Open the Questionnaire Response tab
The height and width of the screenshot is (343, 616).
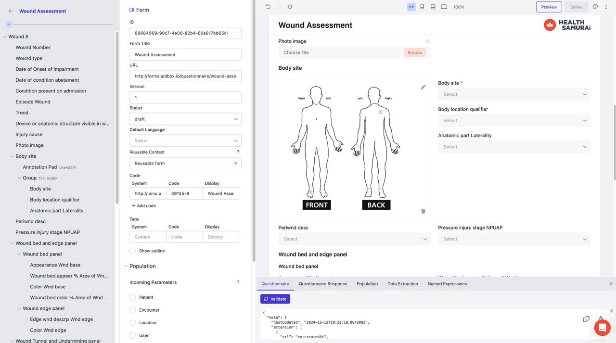click(322, 284)
